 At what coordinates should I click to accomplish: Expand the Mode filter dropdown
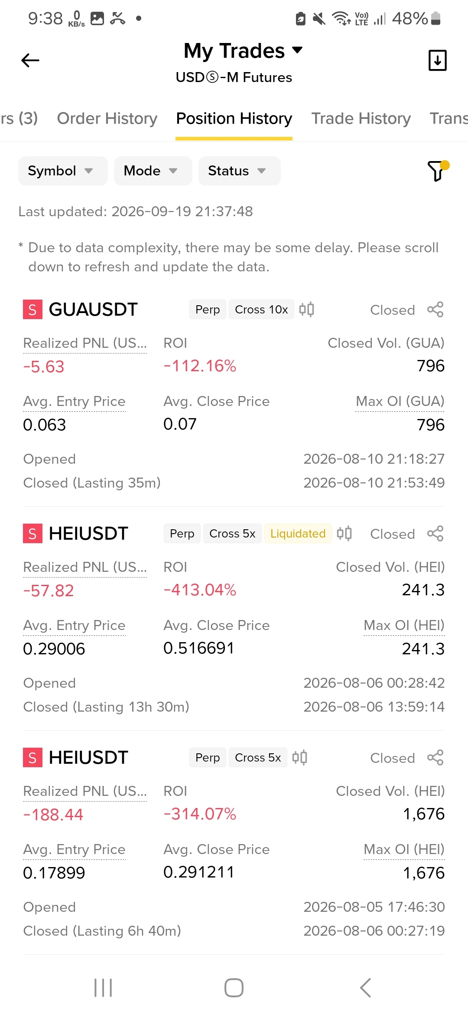[153, 171]
